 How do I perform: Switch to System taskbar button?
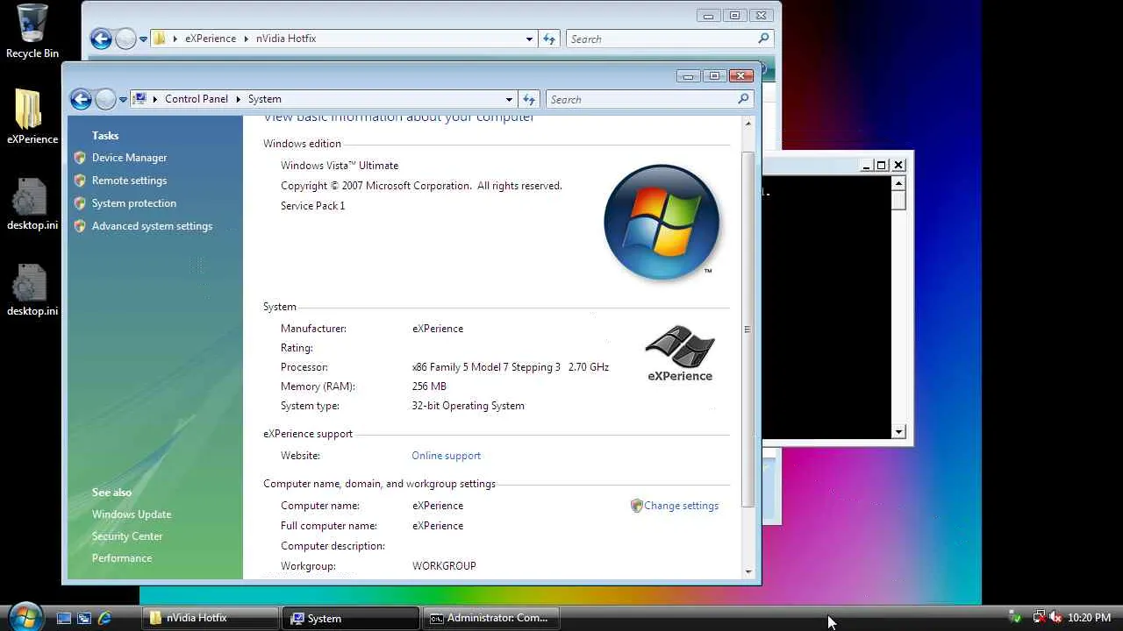click(351, 618)
